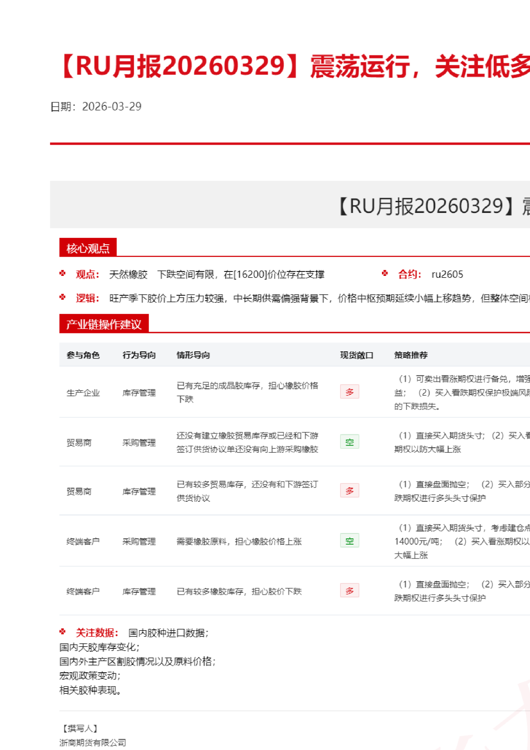The height and width of the screenshot is (750, 530).
Task: Click the 多 badge in 贸易商 库存管理 row
Action: coord(349,491)
